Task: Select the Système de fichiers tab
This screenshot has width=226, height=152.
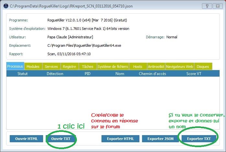Action: click(x=113, y=67)
